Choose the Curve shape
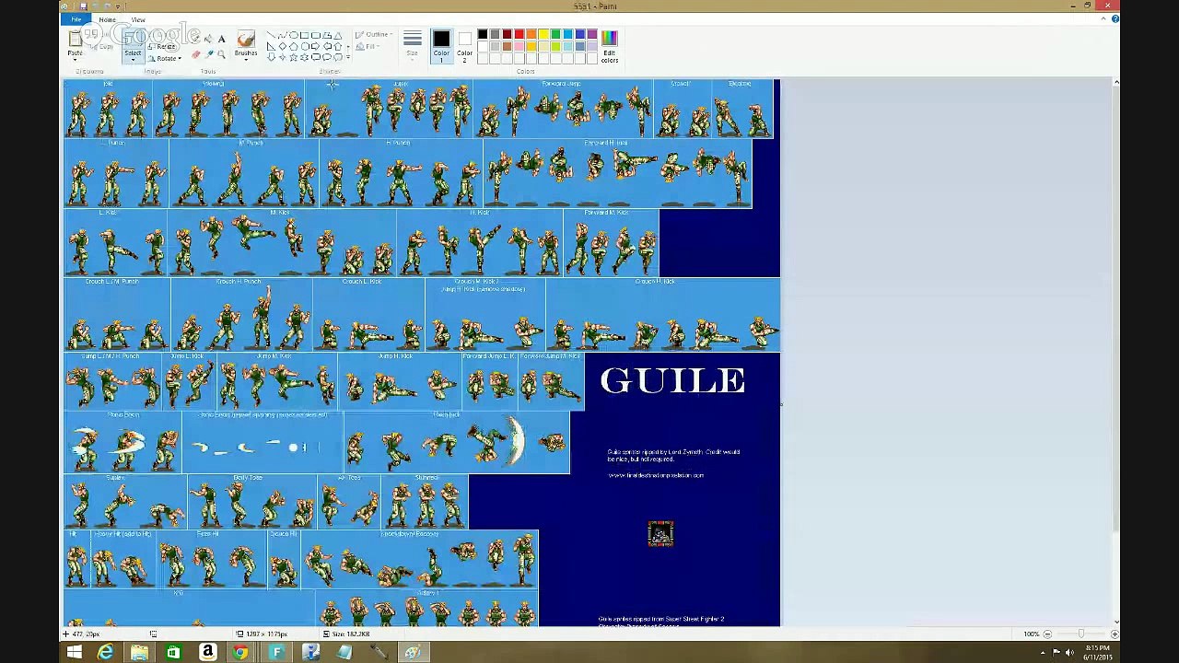This screenshot has width=1179, height=663. coord(283,35)
